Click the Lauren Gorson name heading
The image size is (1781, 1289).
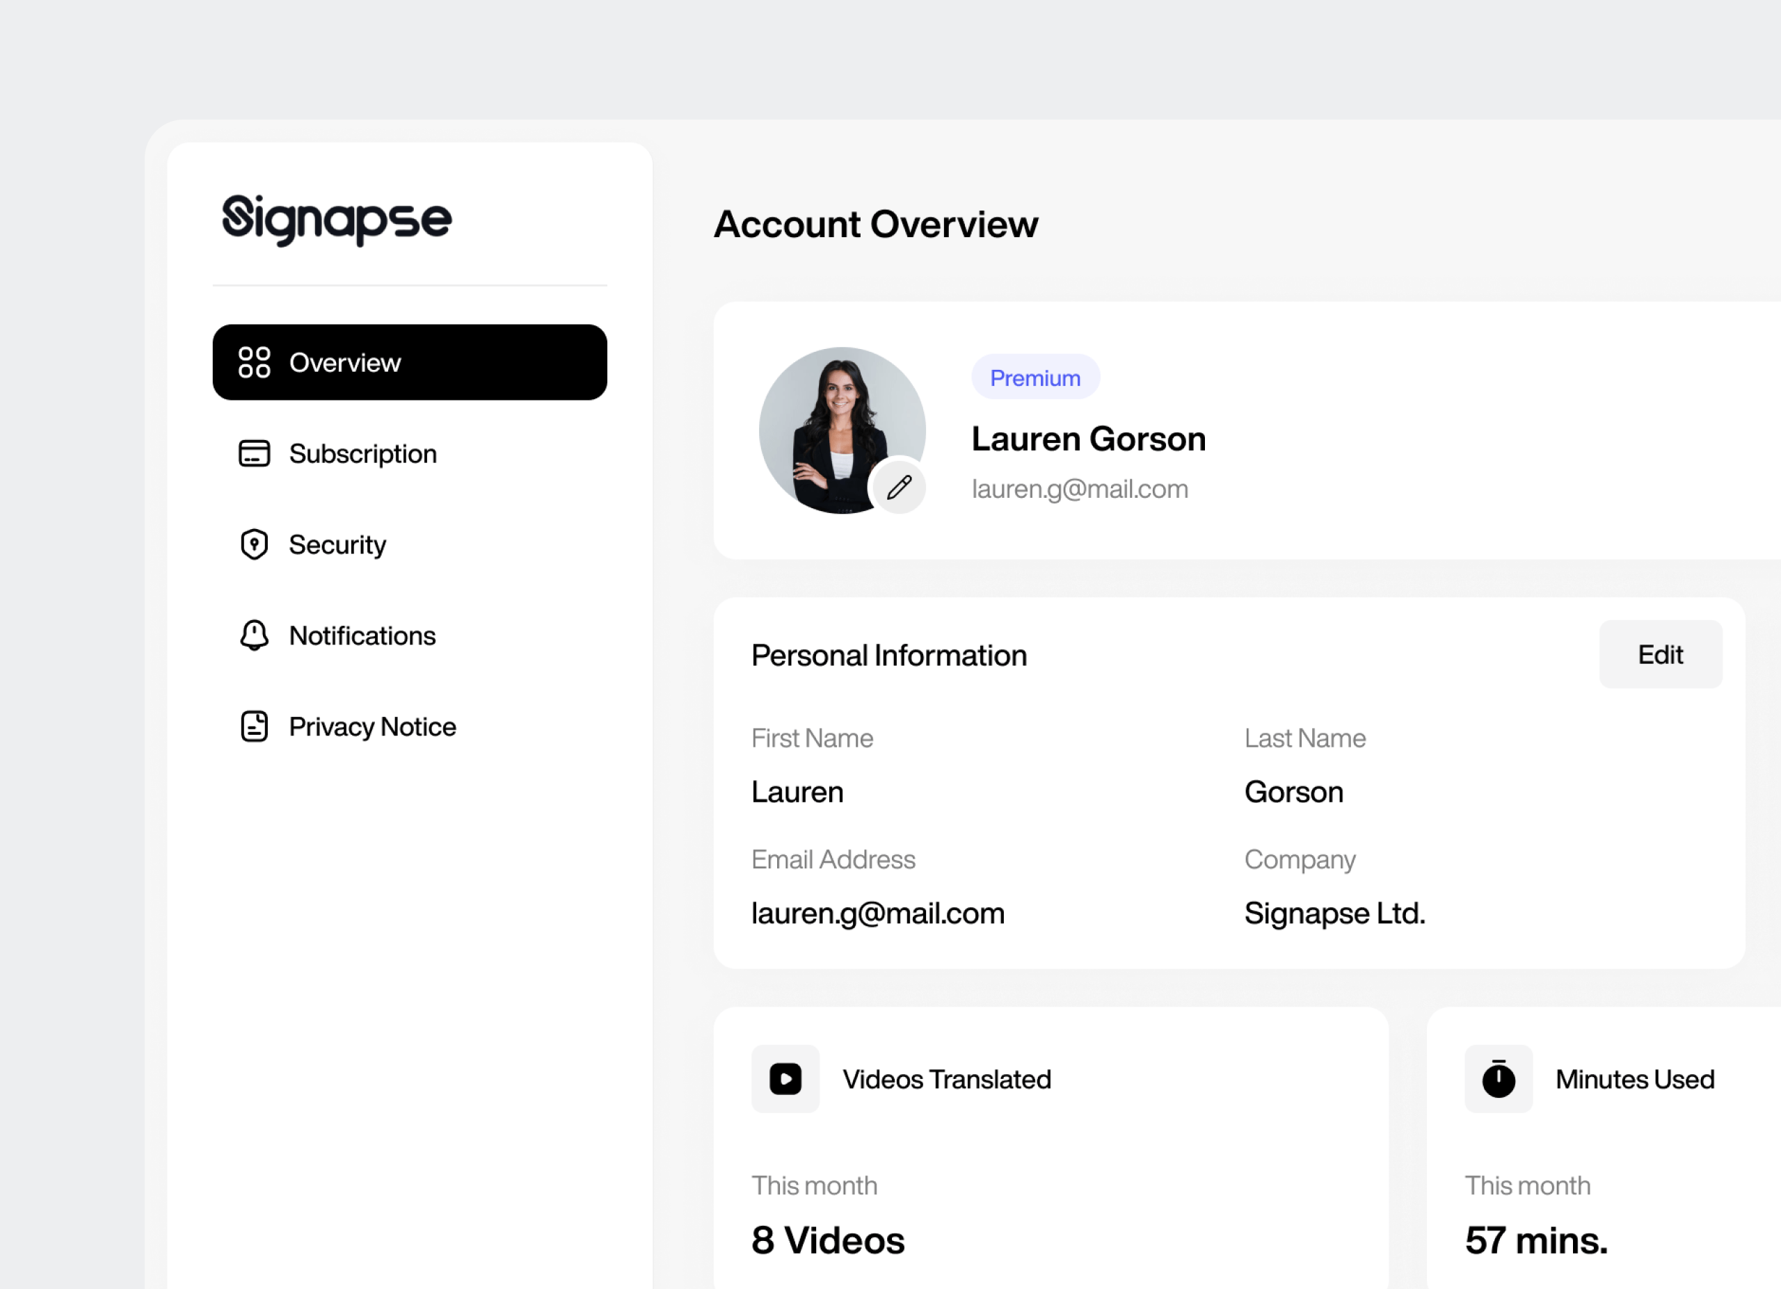point(1088,439)
